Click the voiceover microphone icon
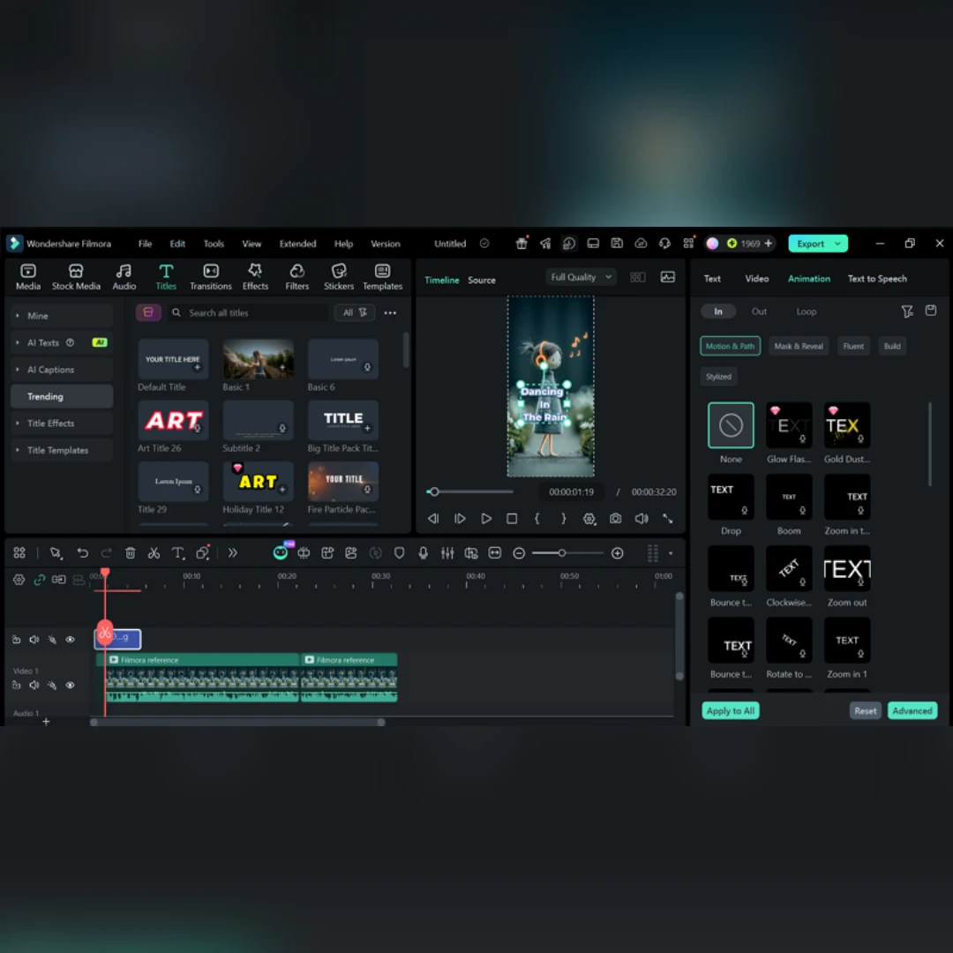The height and width of the screenshot is (953, 953). (x=423, y=552)
